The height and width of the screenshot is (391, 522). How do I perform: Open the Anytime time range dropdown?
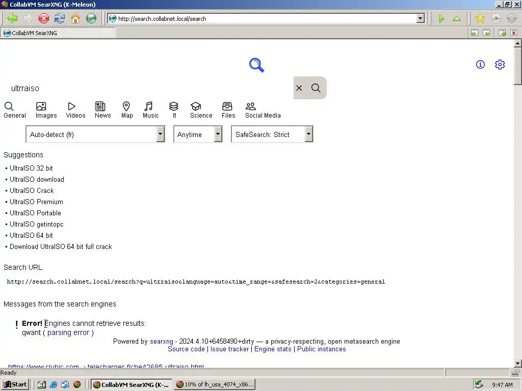(198, 134)
